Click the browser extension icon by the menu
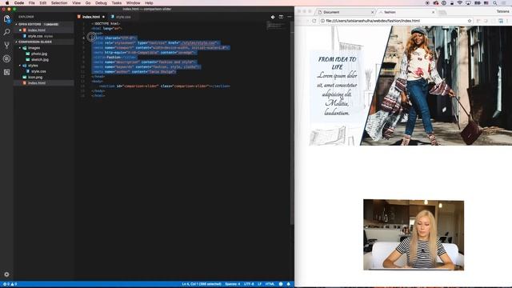The height and width of the screenshot is (288, 512). 501,21
